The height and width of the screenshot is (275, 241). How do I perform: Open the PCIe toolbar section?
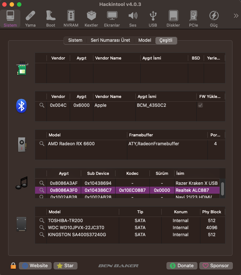tap(193, 19)
